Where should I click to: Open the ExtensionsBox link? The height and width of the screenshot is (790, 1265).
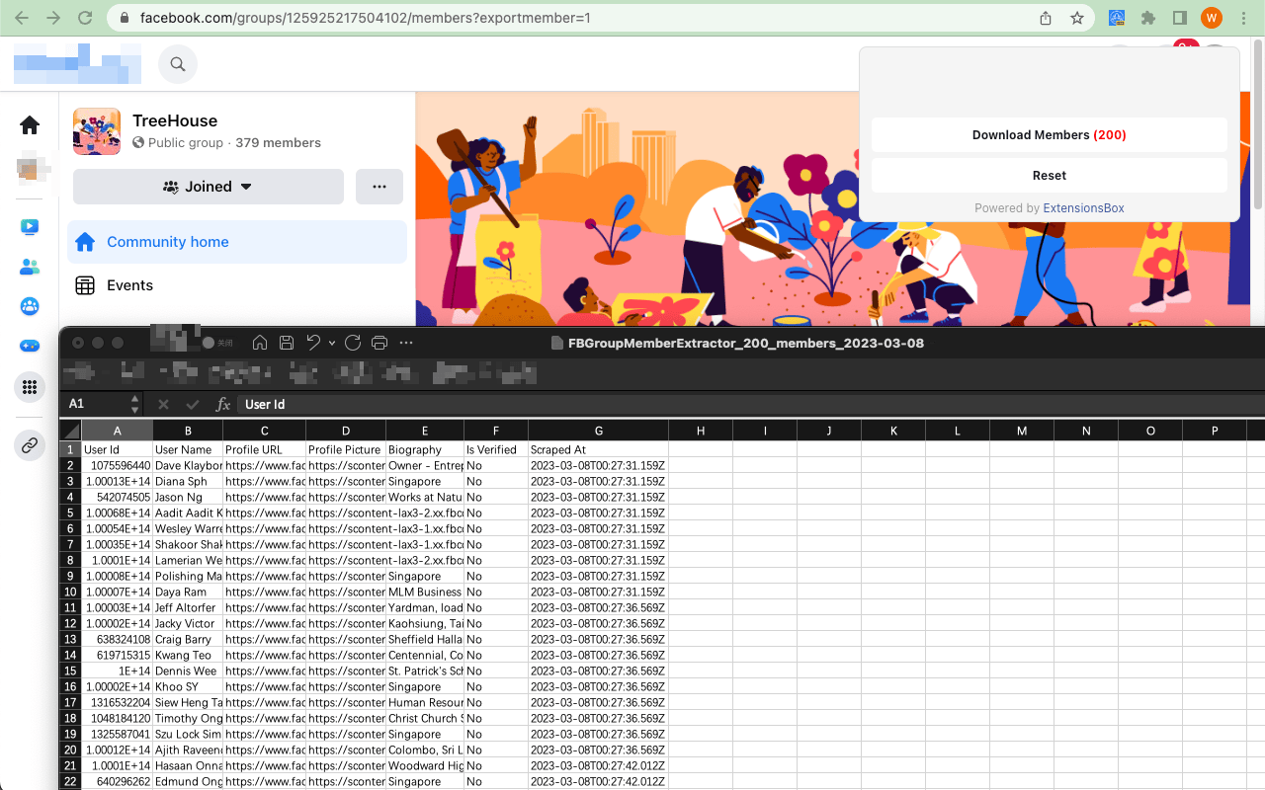point(1083,208)
